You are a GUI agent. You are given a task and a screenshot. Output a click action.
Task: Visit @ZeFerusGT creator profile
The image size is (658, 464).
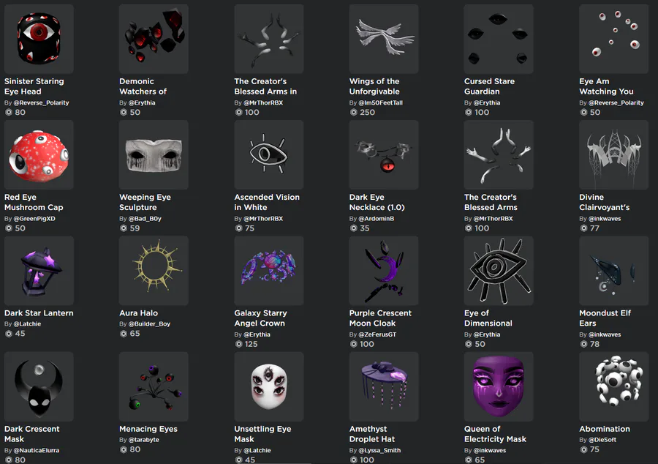point(377,334)
